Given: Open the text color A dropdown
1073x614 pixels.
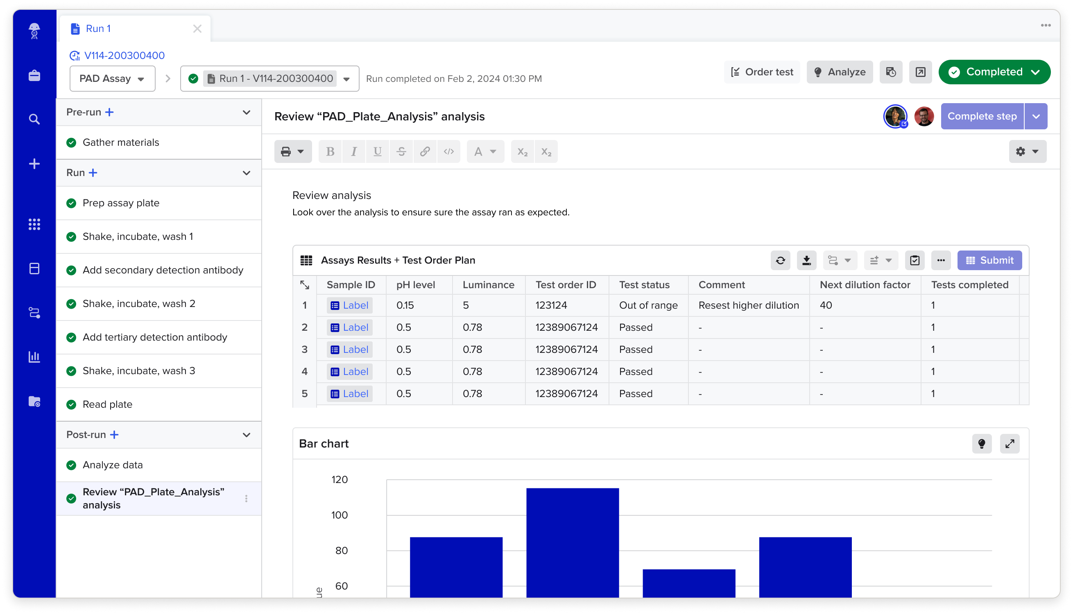Looking at the screenshot, I should pos(485,151).
